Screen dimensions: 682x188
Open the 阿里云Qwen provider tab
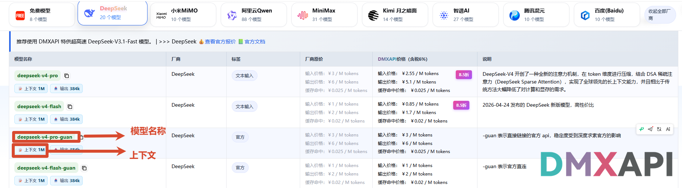click(254, 15)
